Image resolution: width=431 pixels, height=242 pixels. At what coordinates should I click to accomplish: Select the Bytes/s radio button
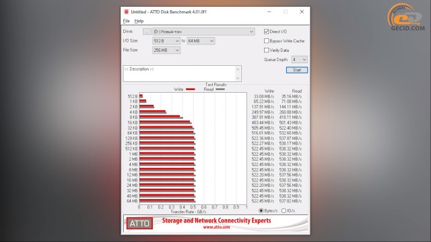(261, 210)
